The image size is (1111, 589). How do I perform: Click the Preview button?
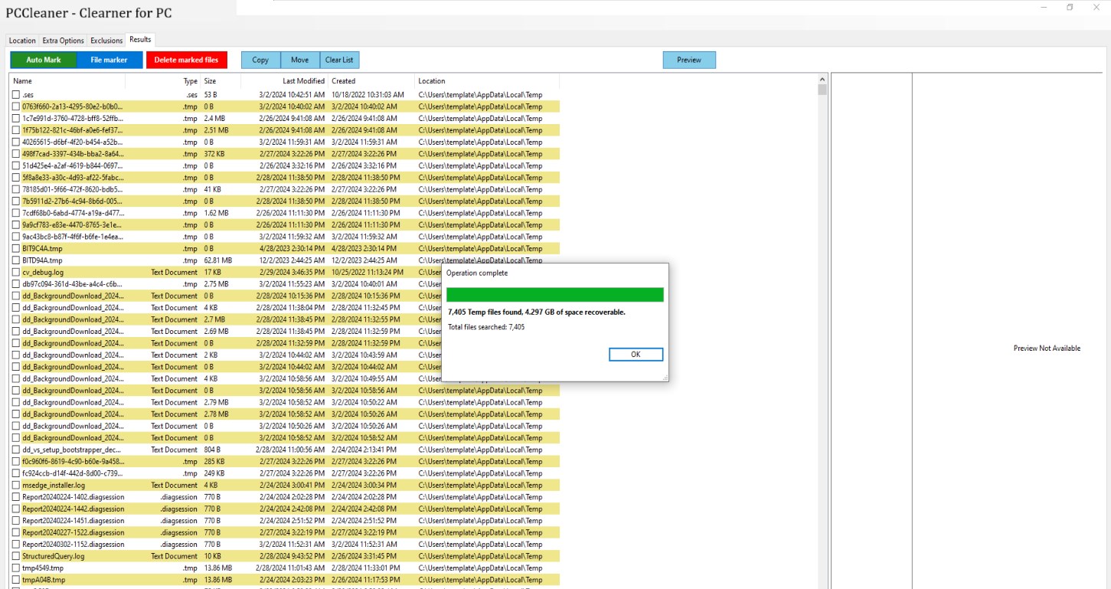[689, 60]
